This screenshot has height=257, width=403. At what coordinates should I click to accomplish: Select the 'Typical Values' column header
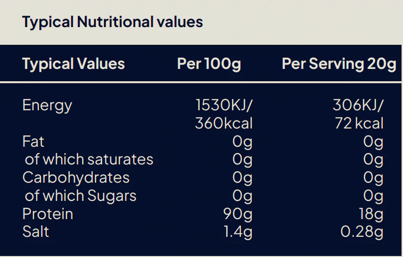[x=73, y=64]
